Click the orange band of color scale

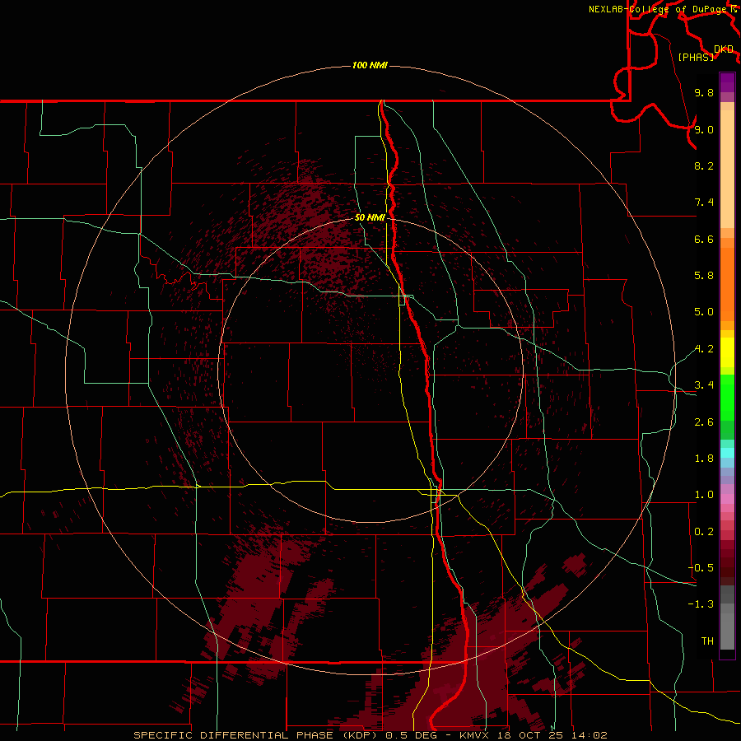[727, 284]
